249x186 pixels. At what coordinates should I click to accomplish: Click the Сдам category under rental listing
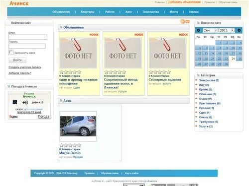76,88
